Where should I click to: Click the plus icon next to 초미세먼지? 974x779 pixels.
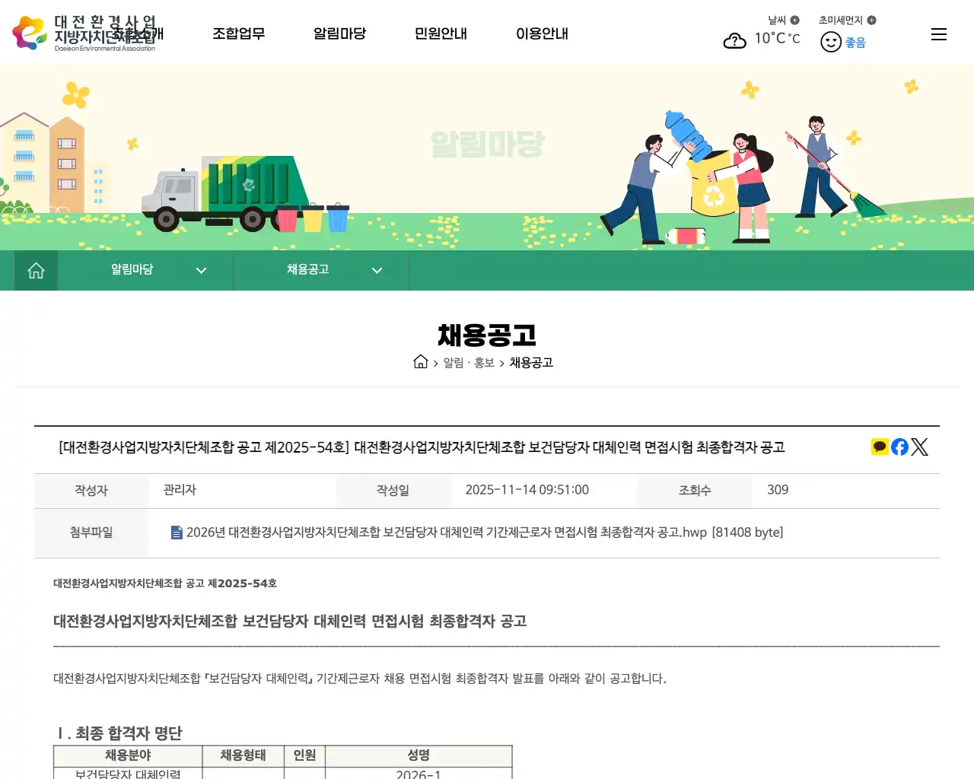[874, 20]
